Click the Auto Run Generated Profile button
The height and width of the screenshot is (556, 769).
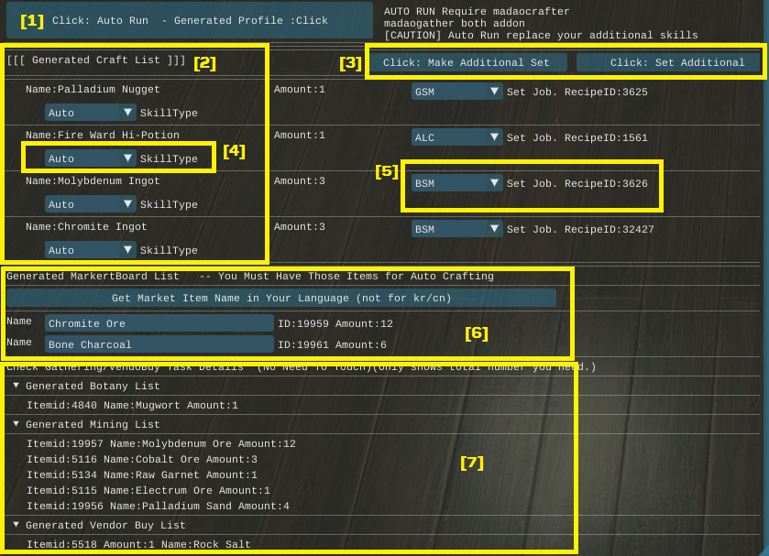click(x=189, y=20)
